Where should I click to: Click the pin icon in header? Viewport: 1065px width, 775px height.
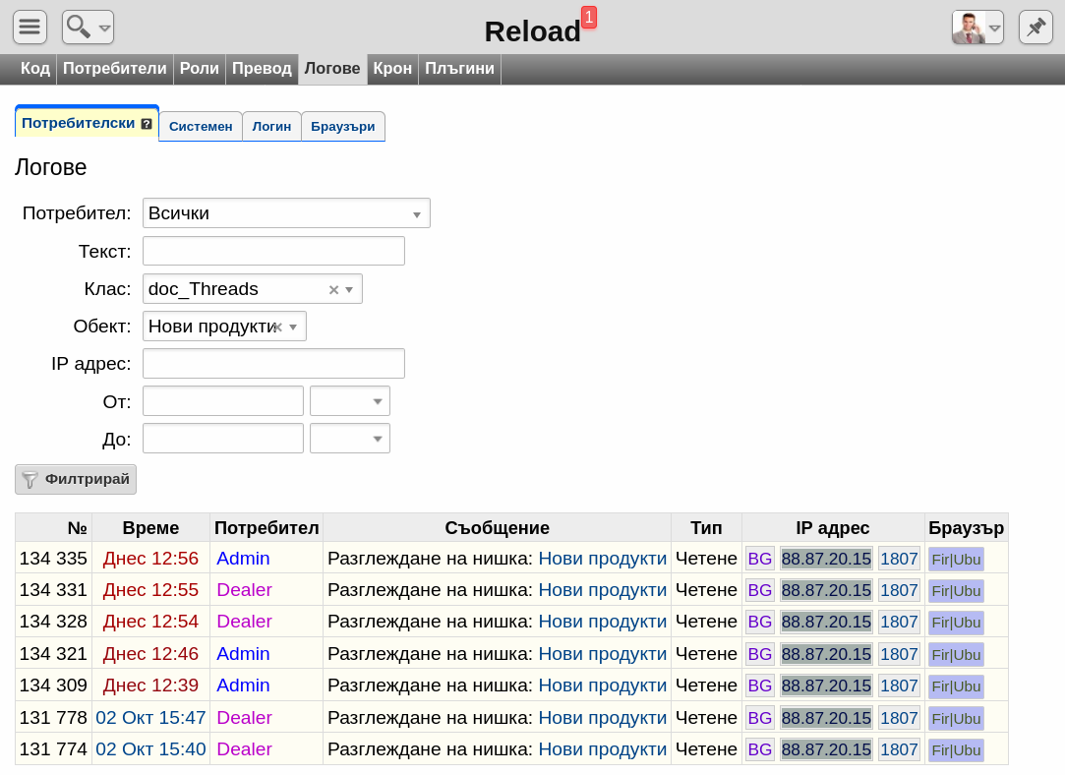[x=1035, y=28]
